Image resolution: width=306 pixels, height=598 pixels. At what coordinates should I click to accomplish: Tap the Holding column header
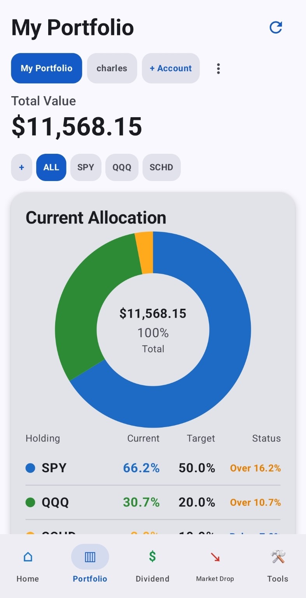[x=43, y=438]
